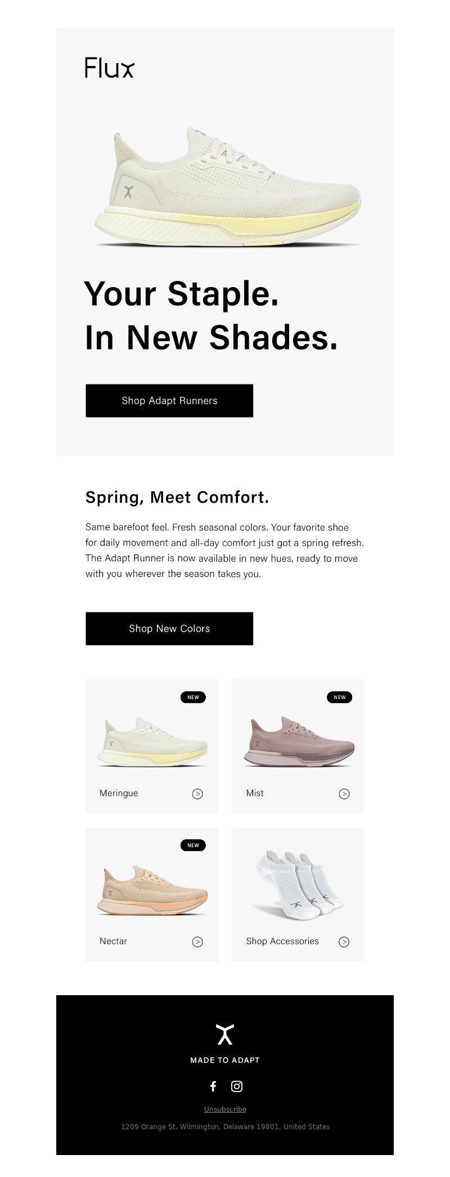The width and height of the screenshot is (450, 1177).
Task: Select the Nectar shoe thumbnail
Action: 152,890
